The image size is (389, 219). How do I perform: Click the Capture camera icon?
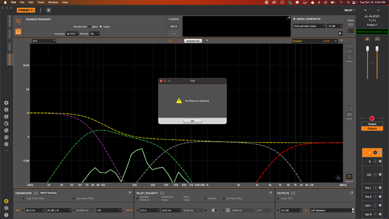(349, 177)
